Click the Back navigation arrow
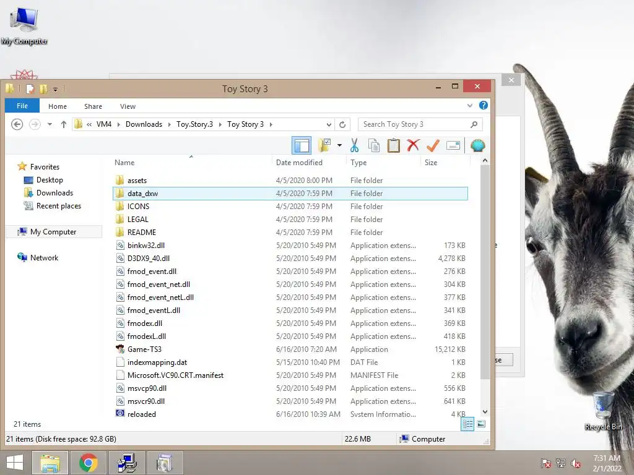 pos(17,124)
